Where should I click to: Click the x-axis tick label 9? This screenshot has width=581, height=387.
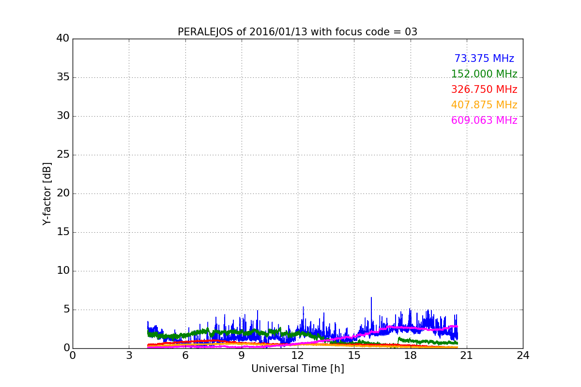(x=241, y=356)
